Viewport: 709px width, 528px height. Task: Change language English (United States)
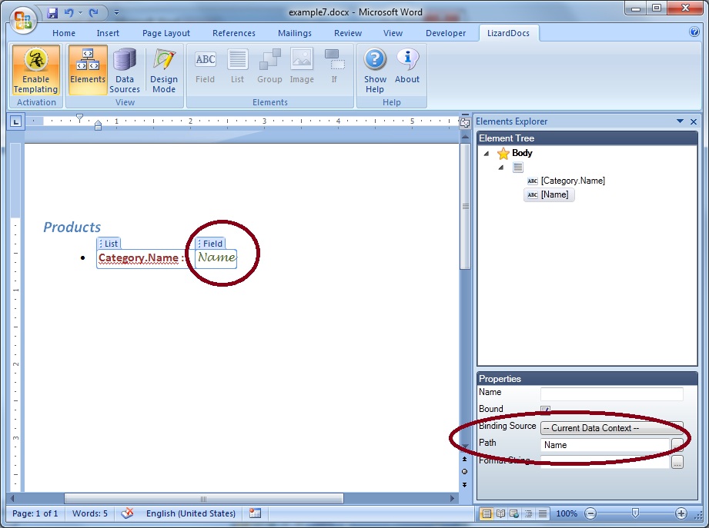click(190, 513)
